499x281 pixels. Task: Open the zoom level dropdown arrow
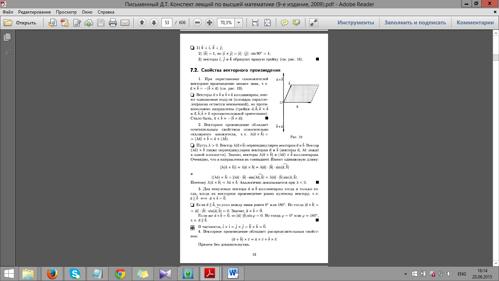point(239,23)
